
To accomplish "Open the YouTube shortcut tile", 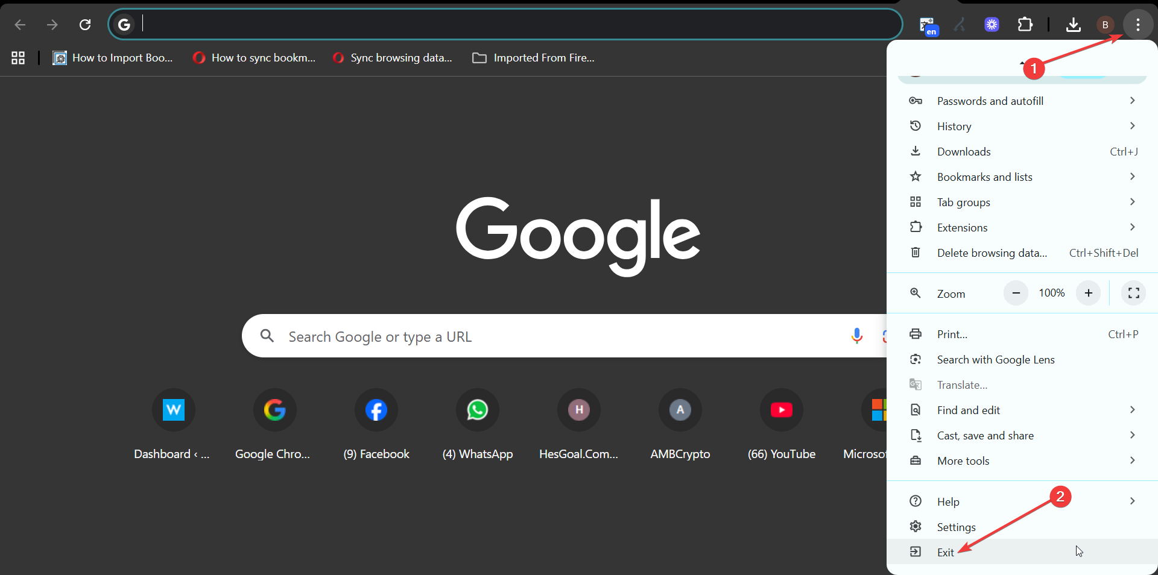I will pos(781,425).
